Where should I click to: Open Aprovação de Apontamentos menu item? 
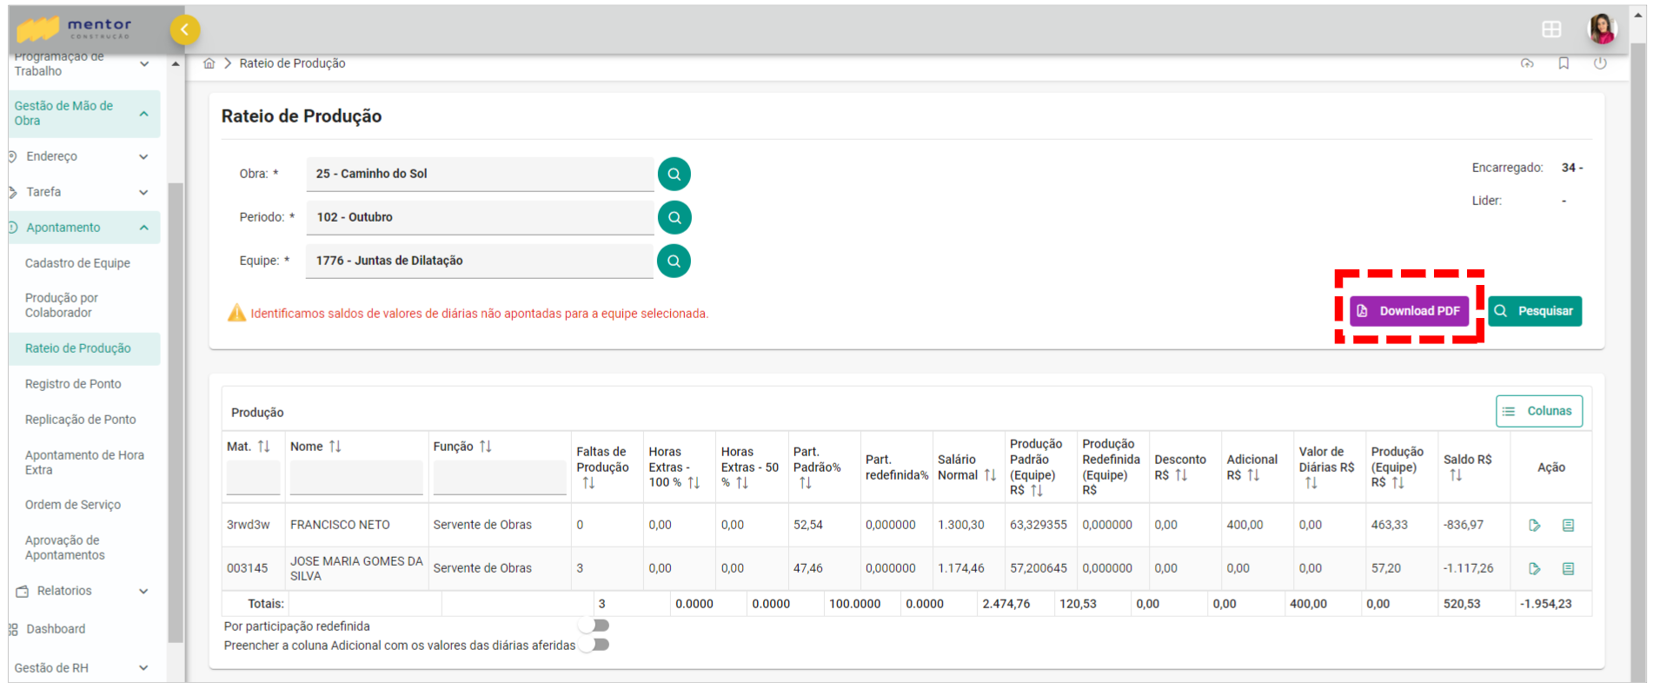[x=65, y=547]
